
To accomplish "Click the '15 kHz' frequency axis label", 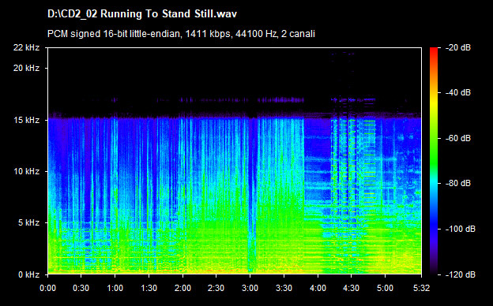I will [x=26, y=120].
